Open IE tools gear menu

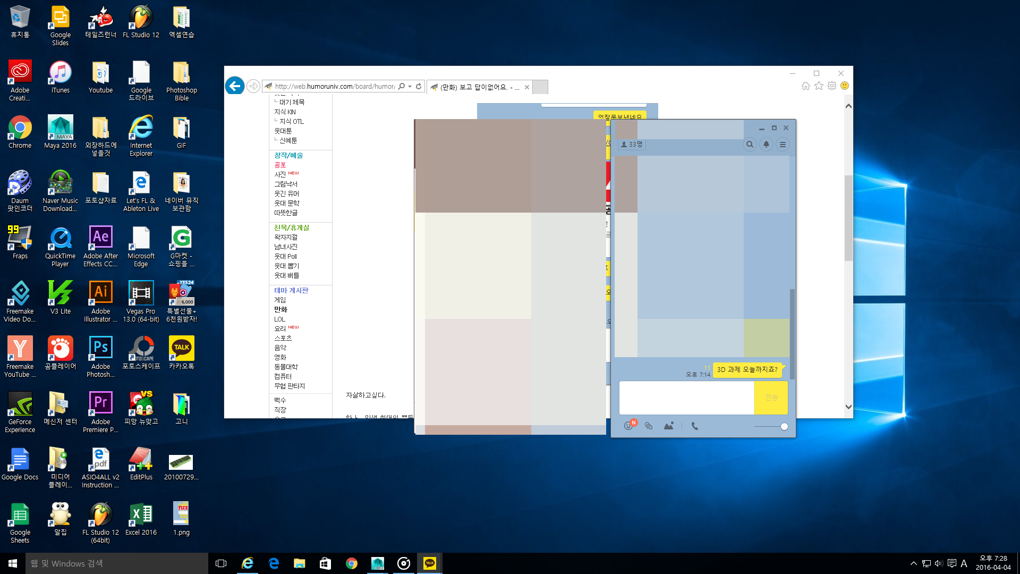pyautogui.click(x=832, y=86)
